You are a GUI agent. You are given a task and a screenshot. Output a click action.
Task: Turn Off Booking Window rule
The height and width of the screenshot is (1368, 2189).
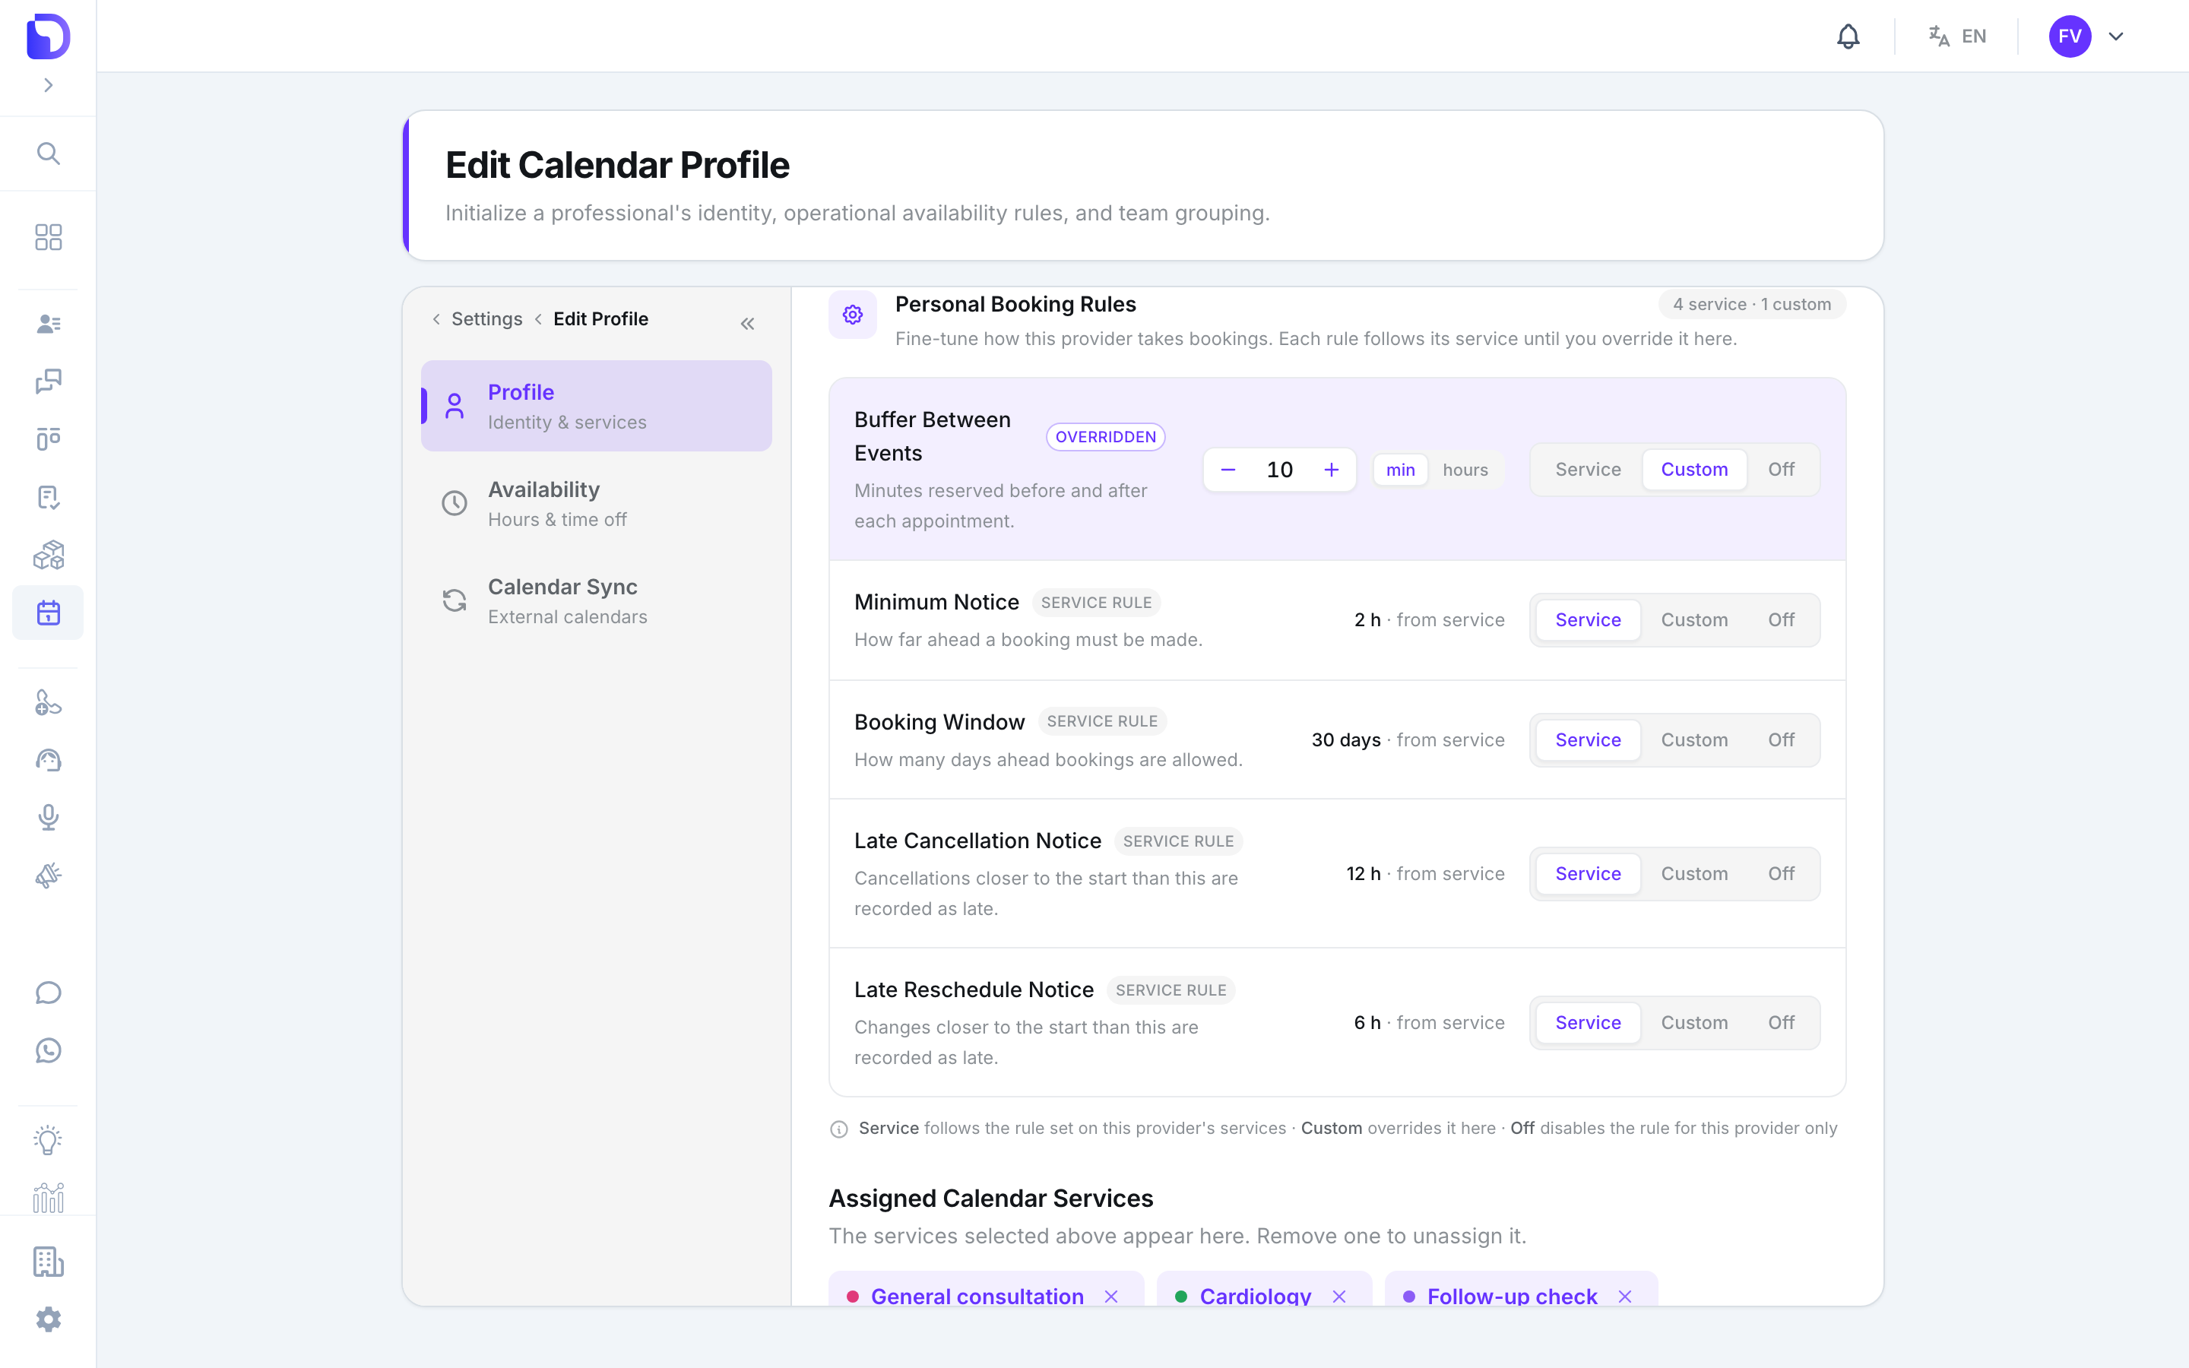coord(1781,740)
